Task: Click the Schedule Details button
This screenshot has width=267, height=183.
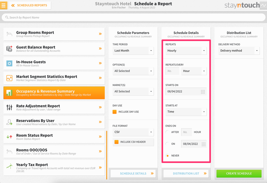Action: (x=133, y=173)
